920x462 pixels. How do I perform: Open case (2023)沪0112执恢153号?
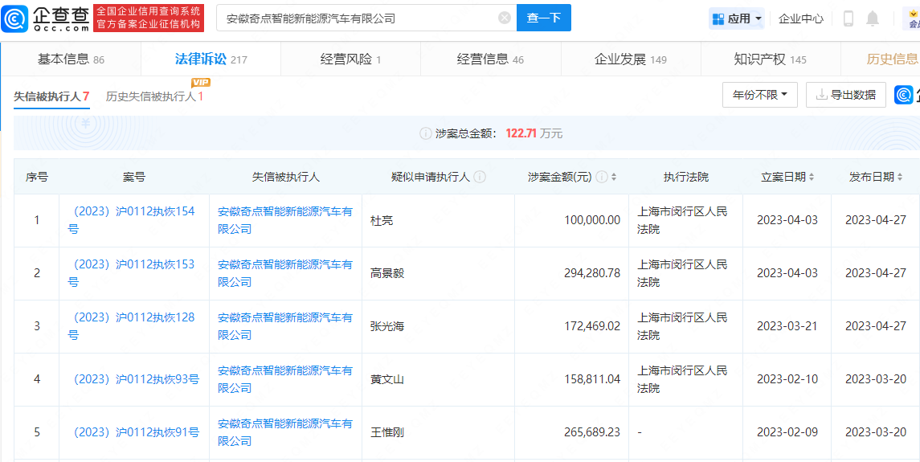pos(132,273)
